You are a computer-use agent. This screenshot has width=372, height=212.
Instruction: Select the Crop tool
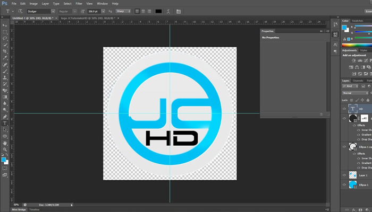pyautogui.click(x=5, y=51)
